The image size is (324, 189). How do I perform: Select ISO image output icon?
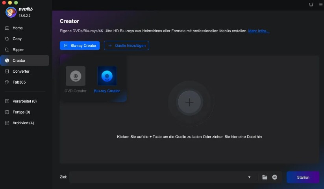[x=275, y=177]
